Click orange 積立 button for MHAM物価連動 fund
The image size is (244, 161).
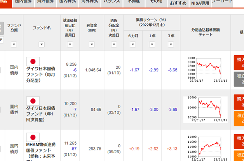tap(239, 156)
